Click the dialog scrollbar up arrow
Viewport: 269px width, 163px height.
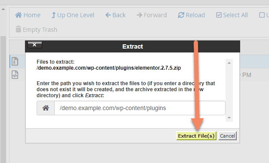point(229,63)
